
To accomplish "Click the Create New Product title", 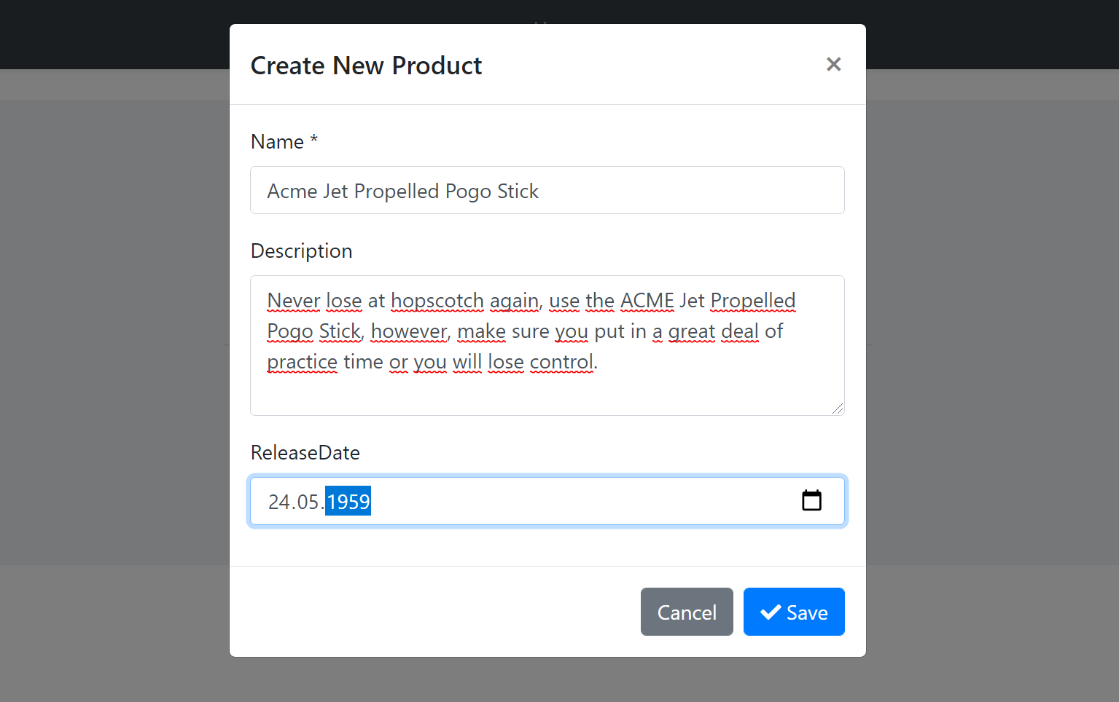I will point(366,66).
